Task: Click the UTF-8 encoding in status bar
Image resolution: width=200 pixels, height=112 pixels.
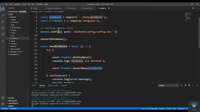Action: pos(169,109)
